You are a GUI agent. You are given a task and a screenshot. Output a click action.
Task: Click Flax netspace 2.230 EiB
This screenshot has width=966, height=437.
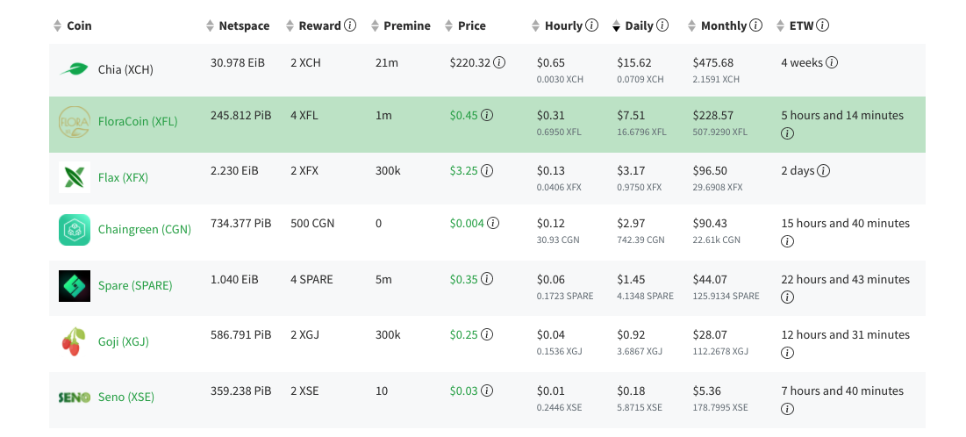pyautogui.click(x=235, y=171)
